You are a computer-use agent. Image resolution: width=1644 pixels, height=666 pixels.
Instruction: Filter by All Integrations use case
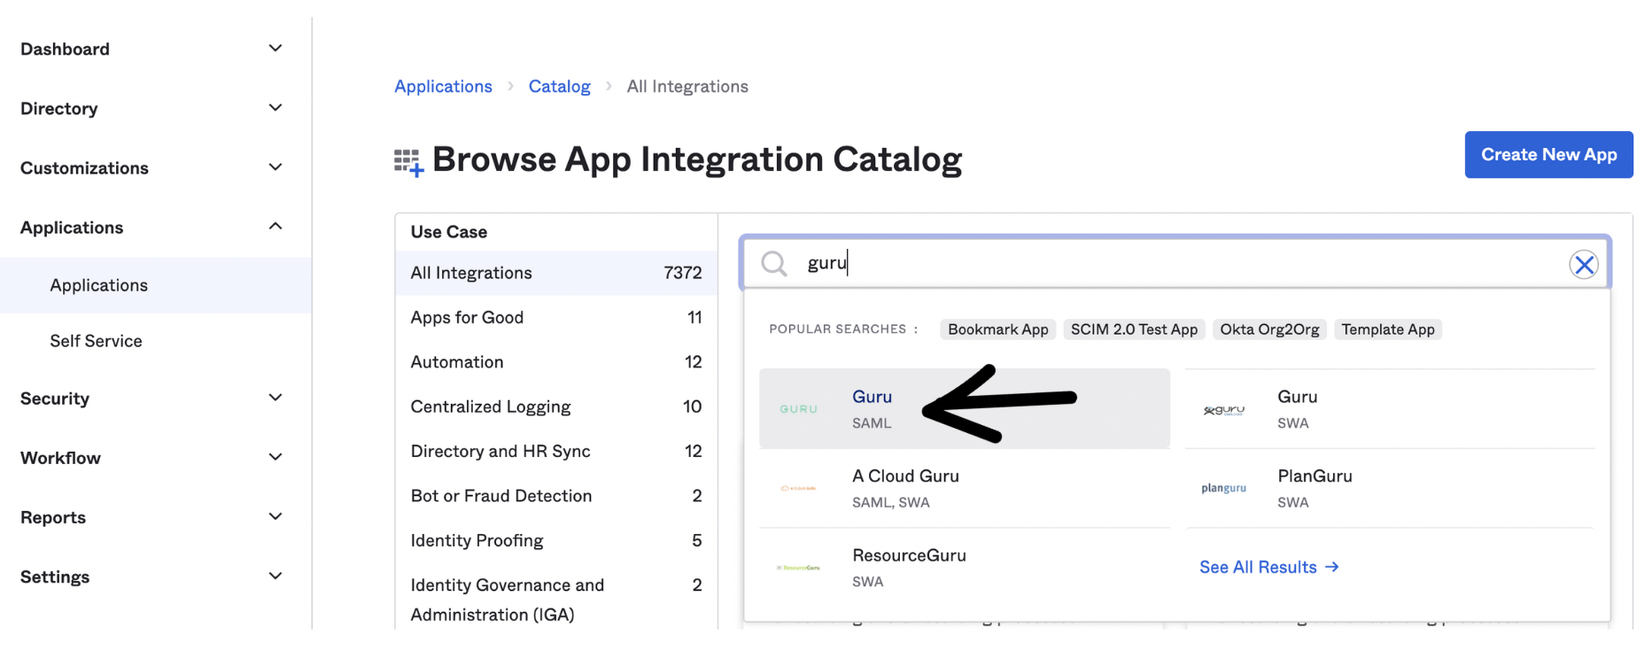click(556, 273)
